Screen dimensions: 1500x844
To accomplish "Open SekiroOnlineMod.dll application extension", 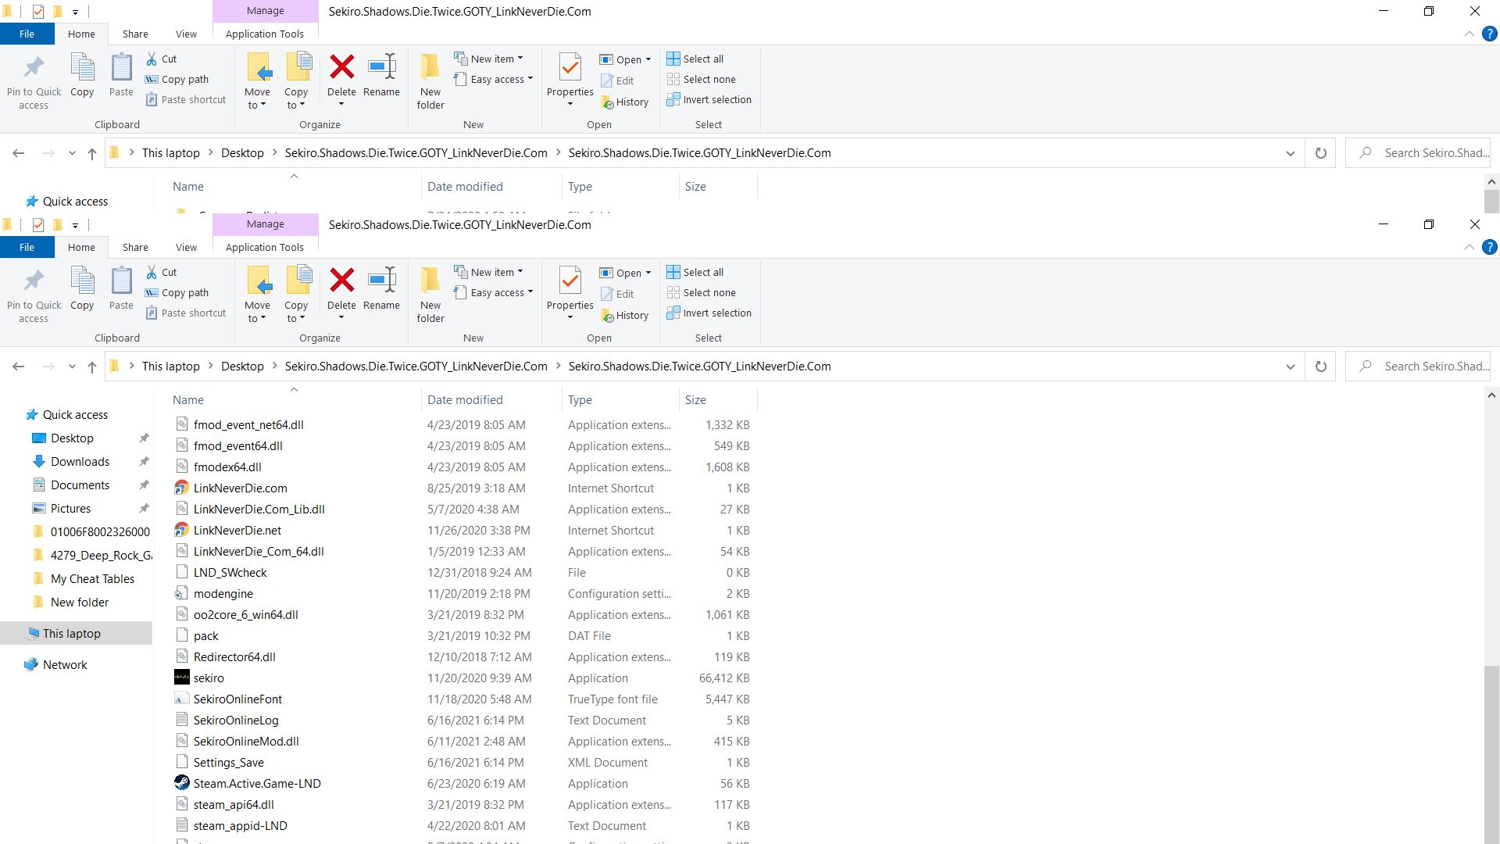I will [x=245, y=741].
